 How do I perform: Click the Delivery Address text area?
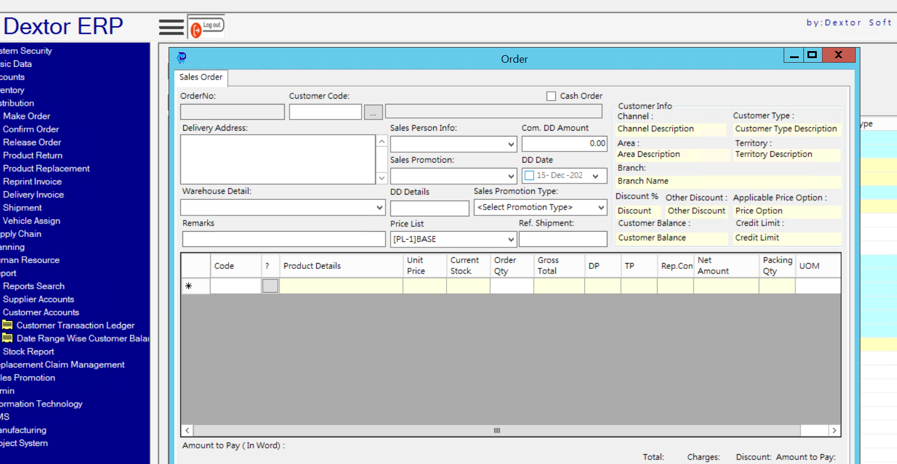tap(278, 160)
